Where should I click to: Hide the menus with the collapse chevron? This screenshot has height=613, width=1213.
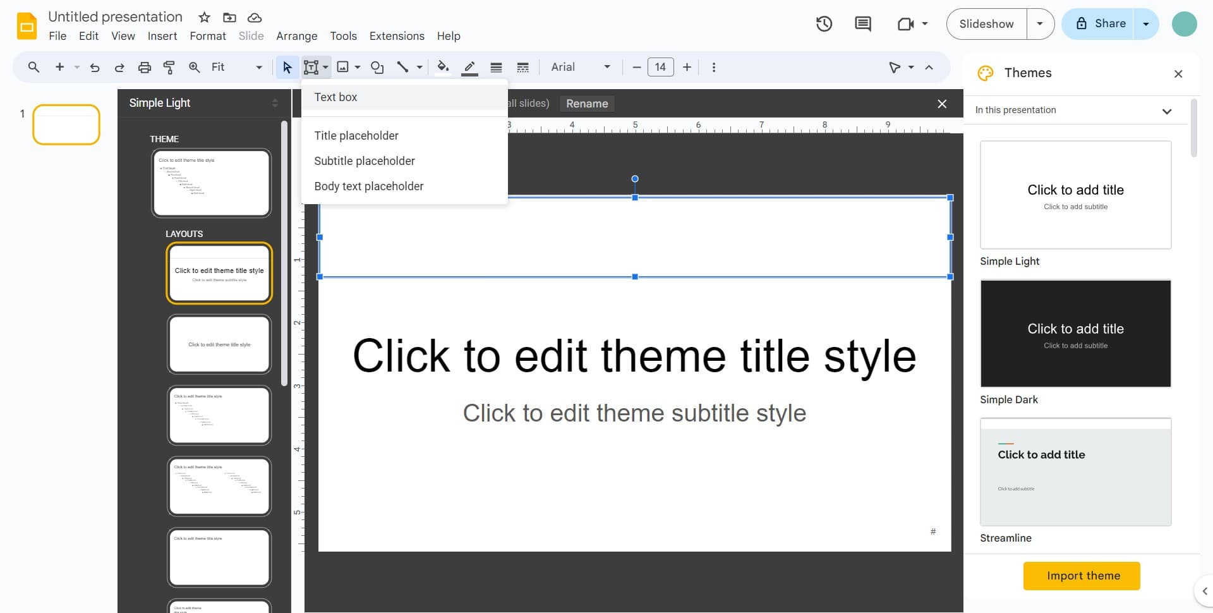pyautogui.click(x=929, y=67)
